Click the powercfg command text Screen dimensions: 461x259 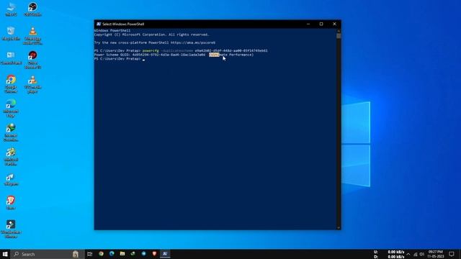click(151, 50)
